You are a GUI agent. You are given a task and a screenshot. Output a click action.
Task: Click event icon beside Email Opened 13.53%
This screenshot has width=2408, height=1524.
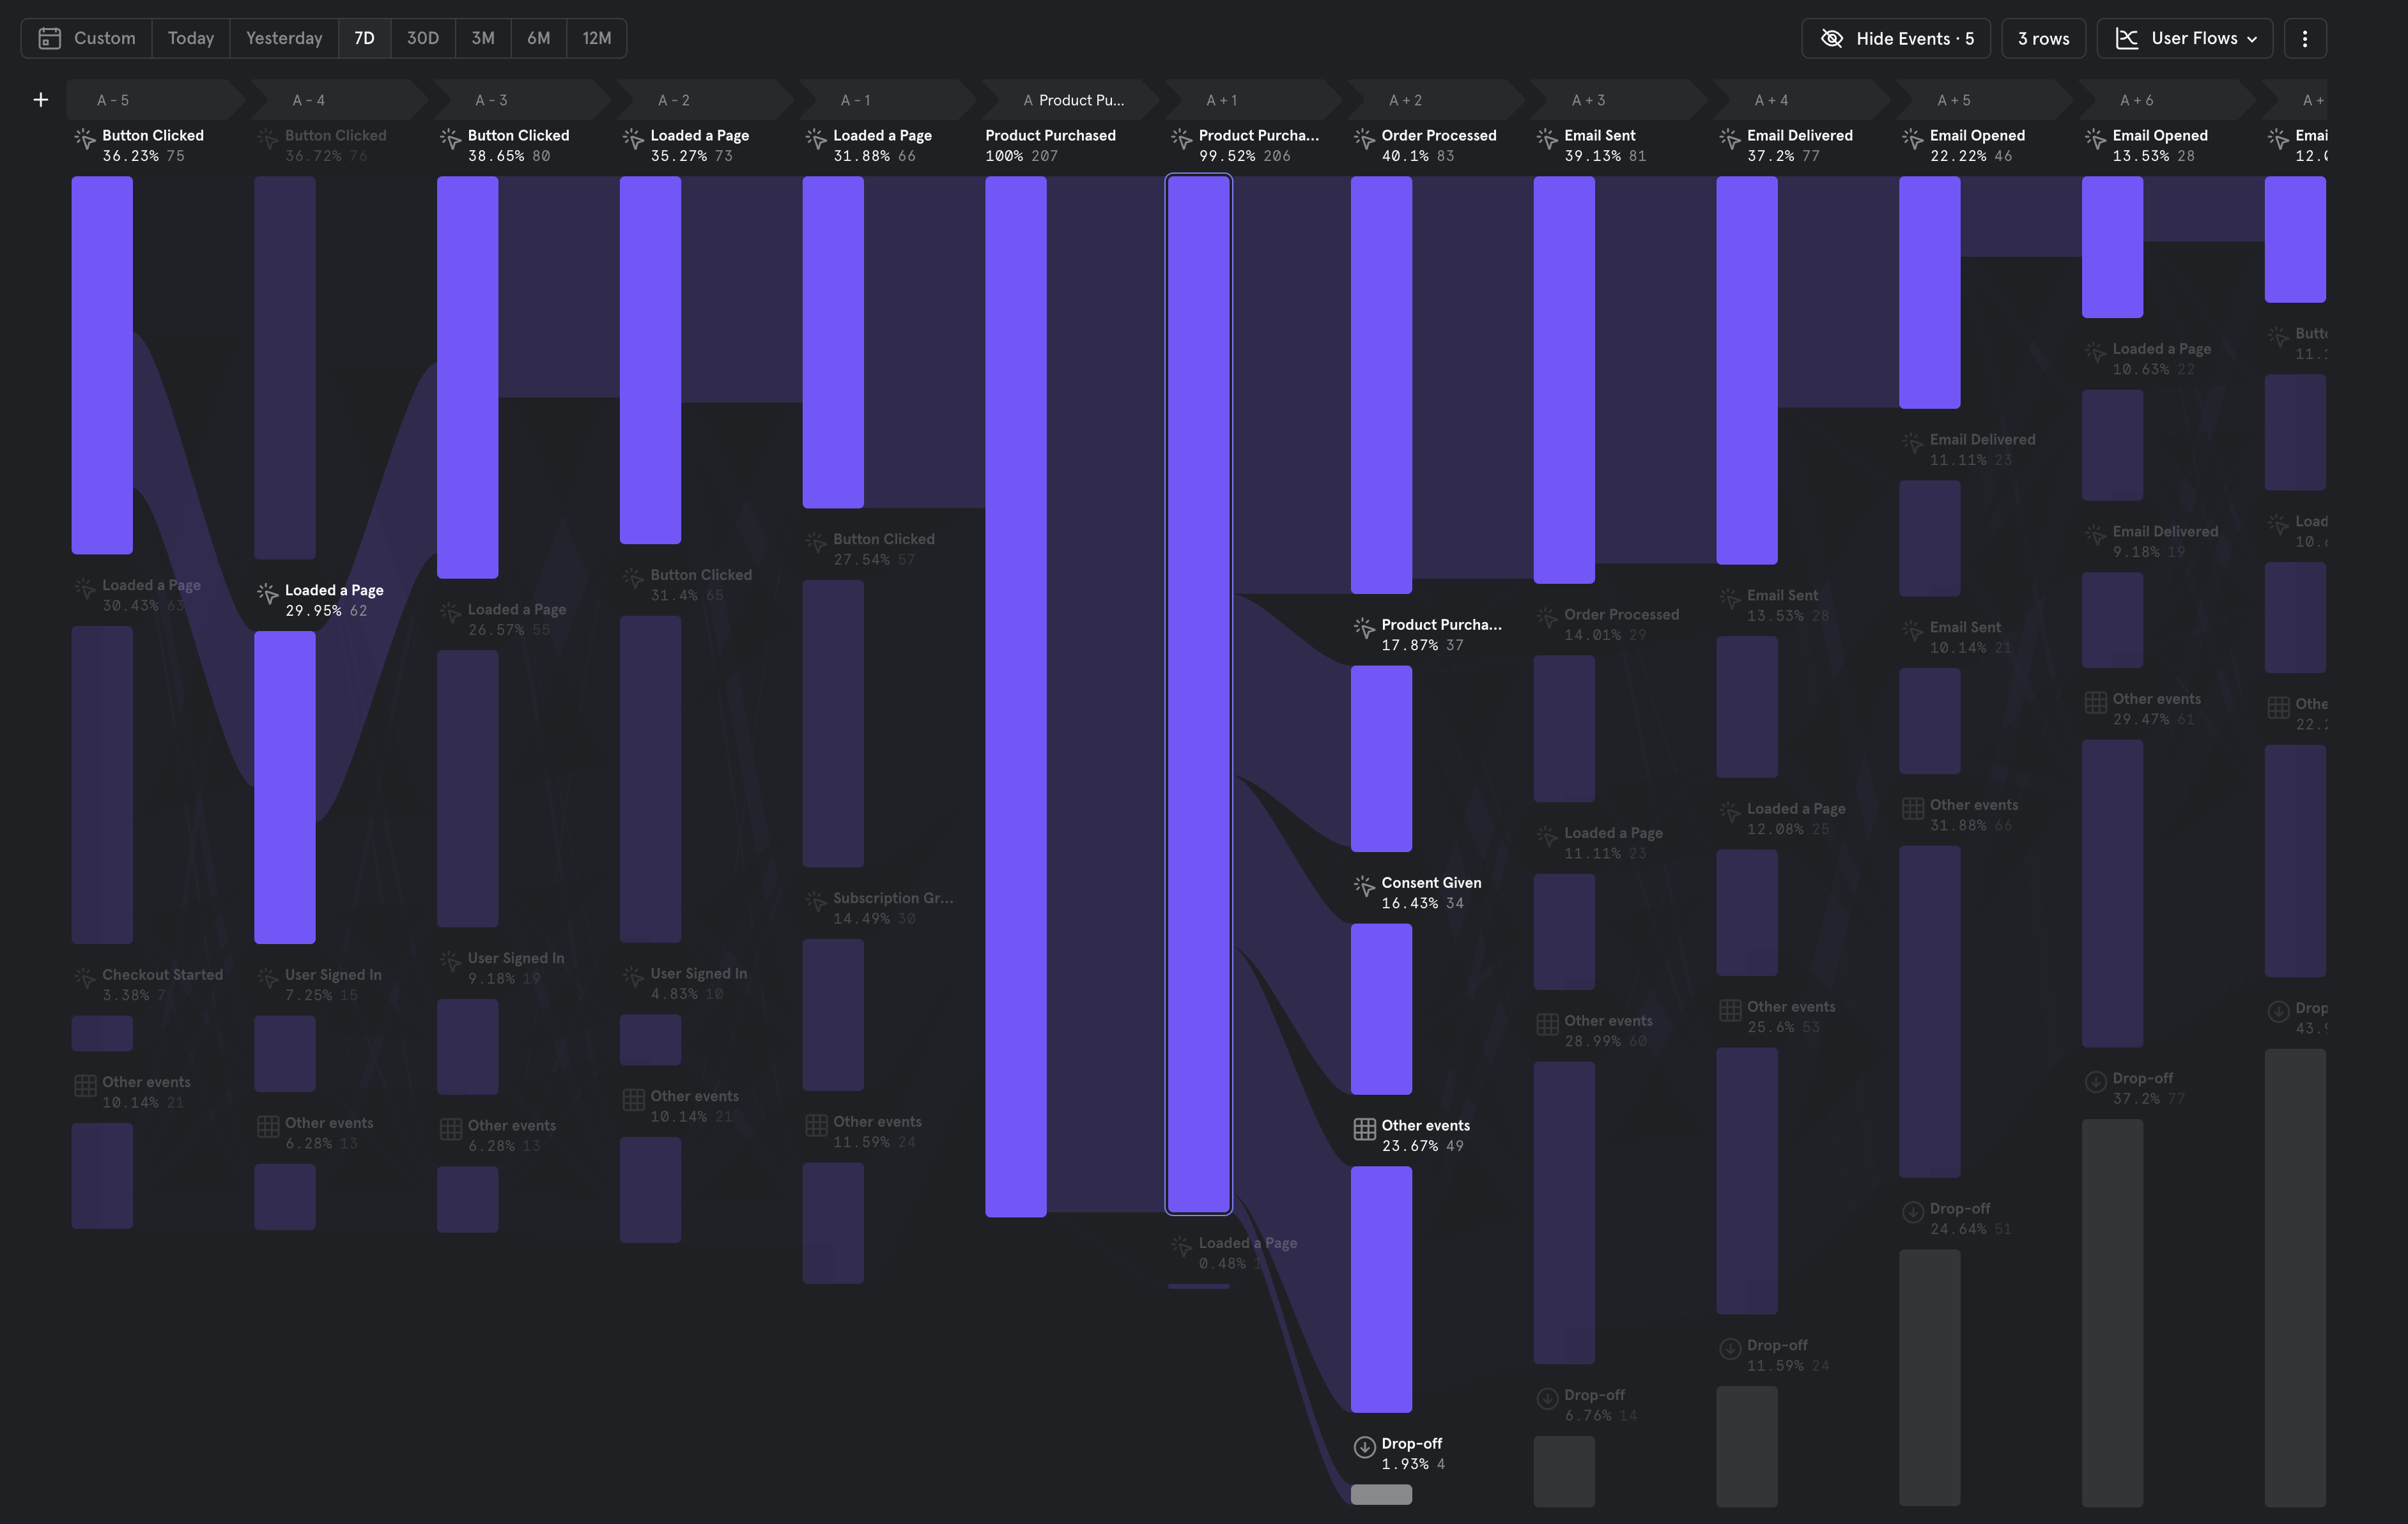coord(2096,138)
